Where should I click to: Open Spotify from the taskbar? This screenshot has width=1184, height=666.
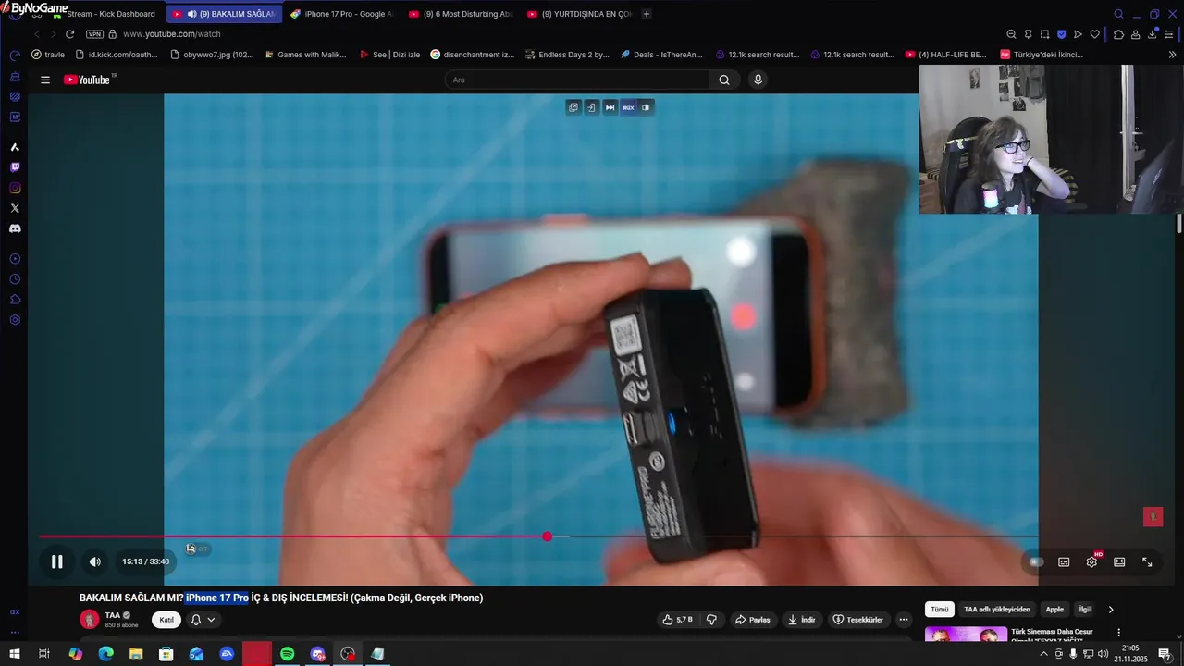[287, 654]
